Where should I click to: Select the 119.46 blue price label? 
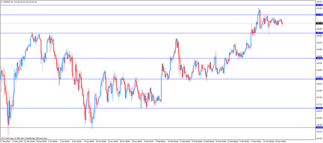[319, 58]
